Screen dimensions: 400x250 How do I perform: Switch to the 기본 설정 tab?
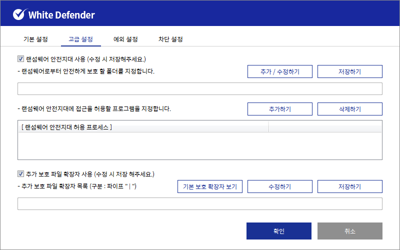[x=35, y=39]
